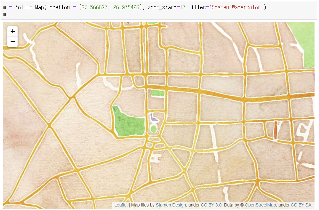Click the 126.978426 longitude value in code
The image size is (319, 210).
(x=125, y=7)
